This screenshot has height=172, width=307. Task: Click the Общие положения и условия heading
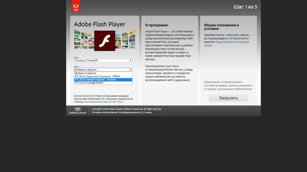(x=221, y=27)
